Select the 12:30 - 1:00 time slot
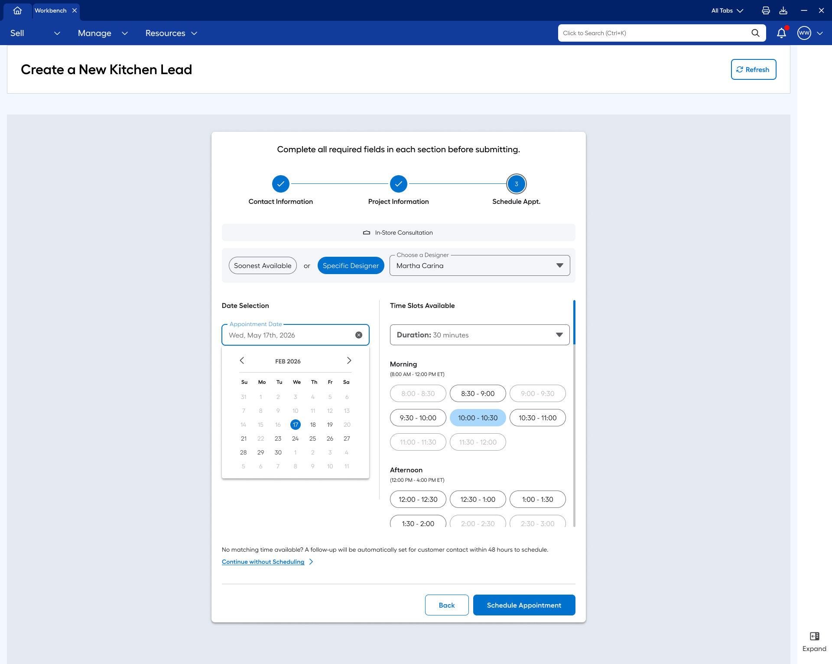832x664 pixels. (478, 499)
